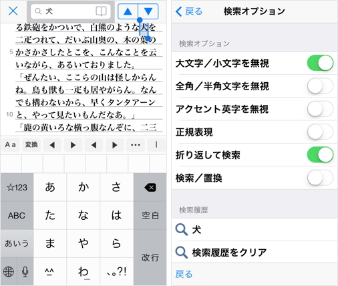Select the あいう kana keyboard mode
Image resolution: width=338 pixels, height=286 pixels.
click(17, 243)
